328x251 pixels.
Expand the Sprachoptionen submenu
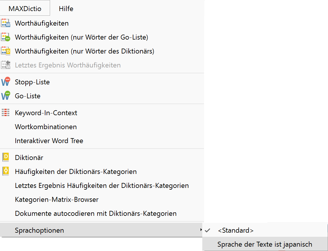click(x=102, y=230)
